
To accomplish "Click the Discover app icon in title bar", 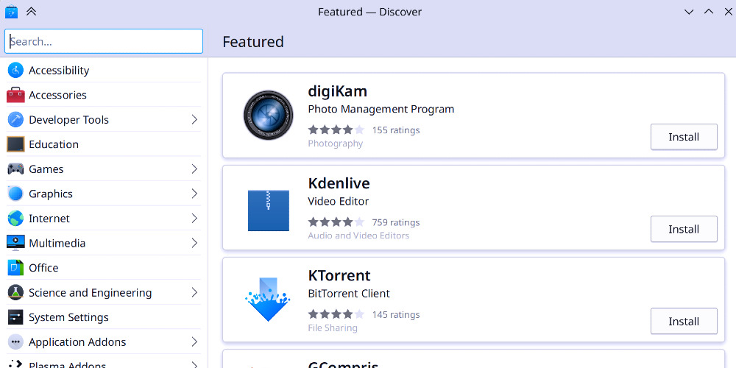I will [11, 12].
